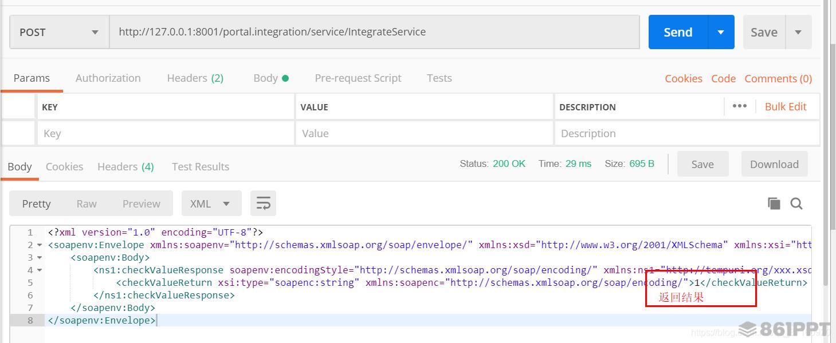Click line number 1 in the gutter
The width and height of the screenshot is (836, 343).
pyautogui.click(x=30, y=233)
